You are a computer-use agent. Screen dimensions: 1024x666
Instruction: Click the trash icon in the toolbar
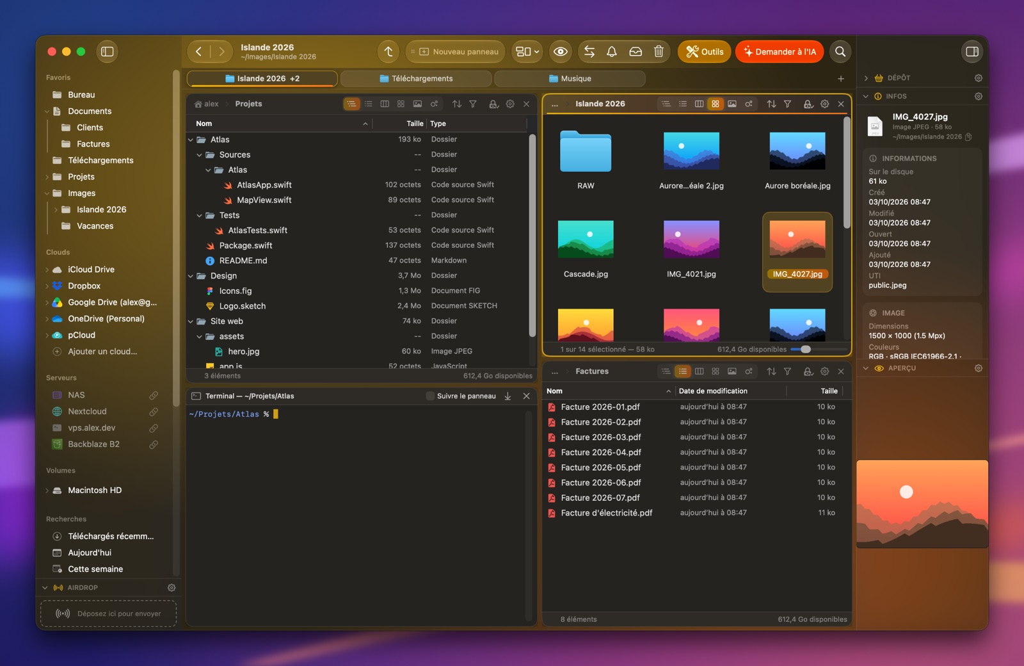click(x=659, y=52)
